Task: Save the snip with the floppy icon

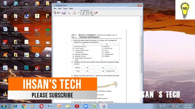Action: click(x=64, y=13)
